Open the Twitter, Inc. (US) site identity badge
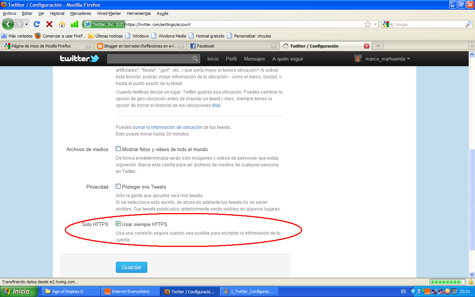Viewport: 475px width, 297px height. tap(104, 25)
